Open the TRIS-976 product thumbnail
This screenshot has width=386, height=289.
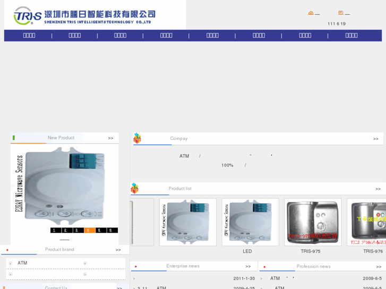[x=366, y=222]
